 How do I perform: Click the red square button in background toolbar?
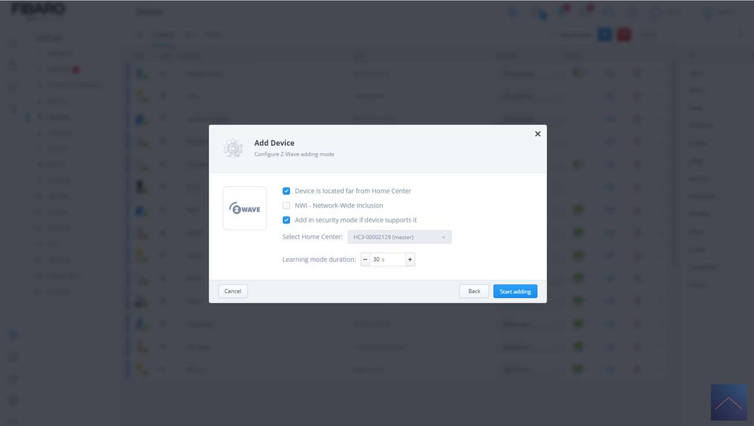[x=623, y=35]
